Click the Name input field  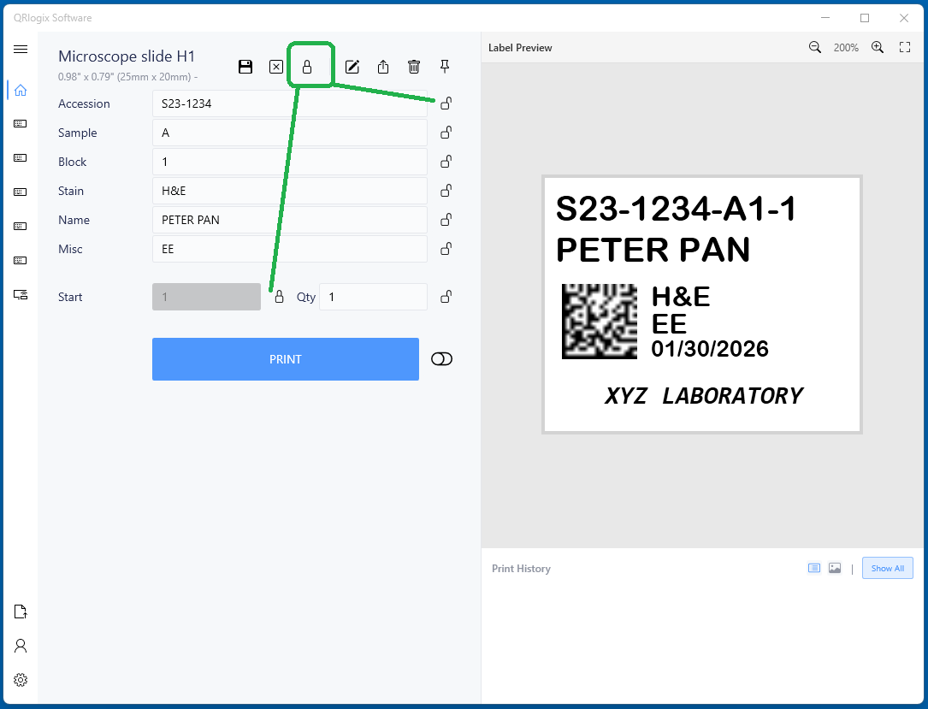pos(289,220)
